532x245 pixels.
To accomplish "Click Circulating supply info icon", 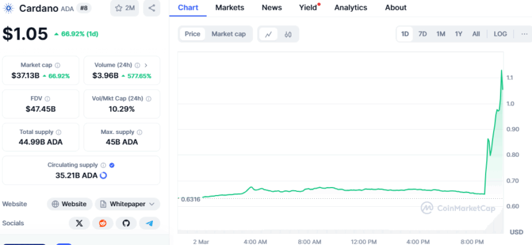I will click(103, 165).
